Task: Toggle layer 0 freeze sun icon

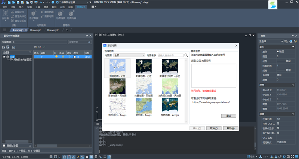Action: (63, 57)
